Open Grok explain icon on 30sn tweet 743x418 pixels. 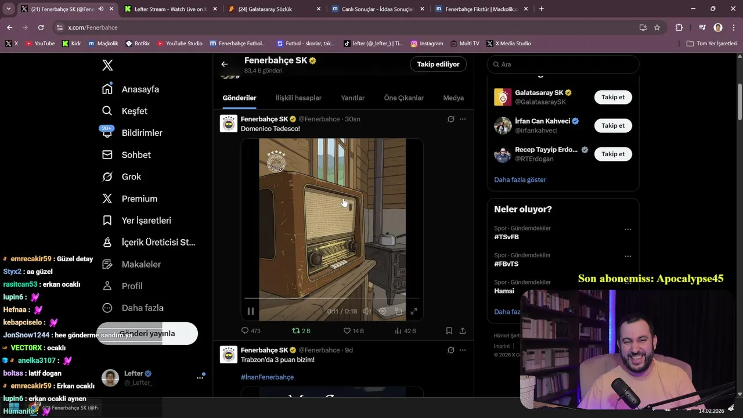click(450, 119)
